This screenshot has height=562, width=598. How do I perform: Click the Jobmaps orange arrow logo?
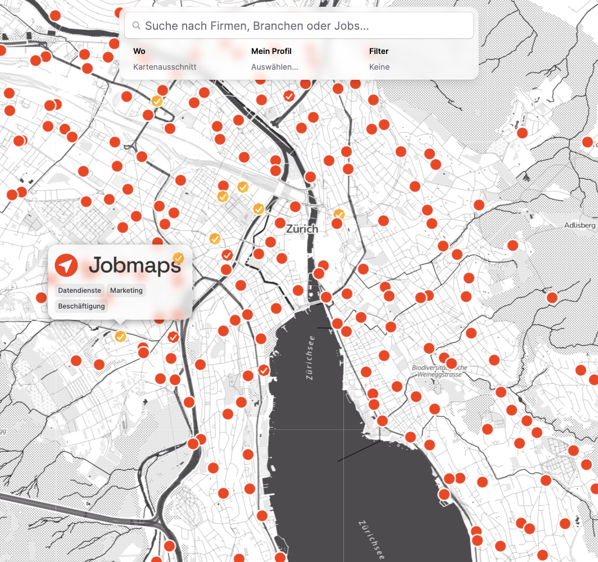(x=66, y=265)
